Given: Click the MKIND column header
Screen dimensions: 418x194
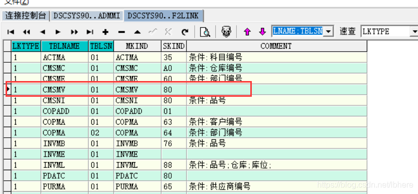Looking at the screenshot, I should [x=137, y=46].
